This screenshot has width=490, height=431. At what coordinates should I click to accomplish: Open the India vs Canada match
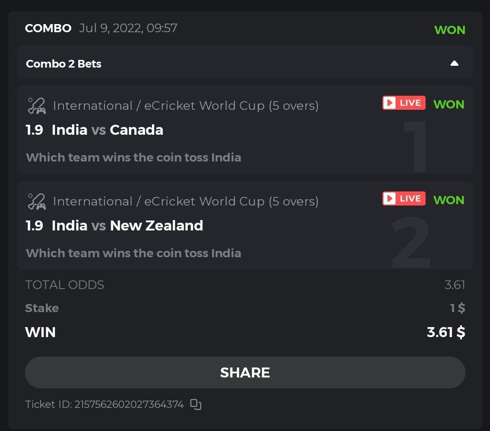point(107,130)
